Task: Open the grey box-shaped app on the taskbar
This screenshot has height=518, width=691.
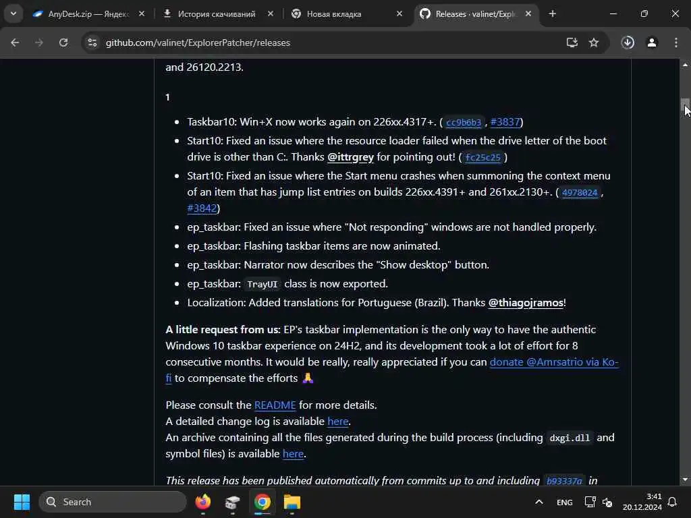Action: [x=232, y=502]
